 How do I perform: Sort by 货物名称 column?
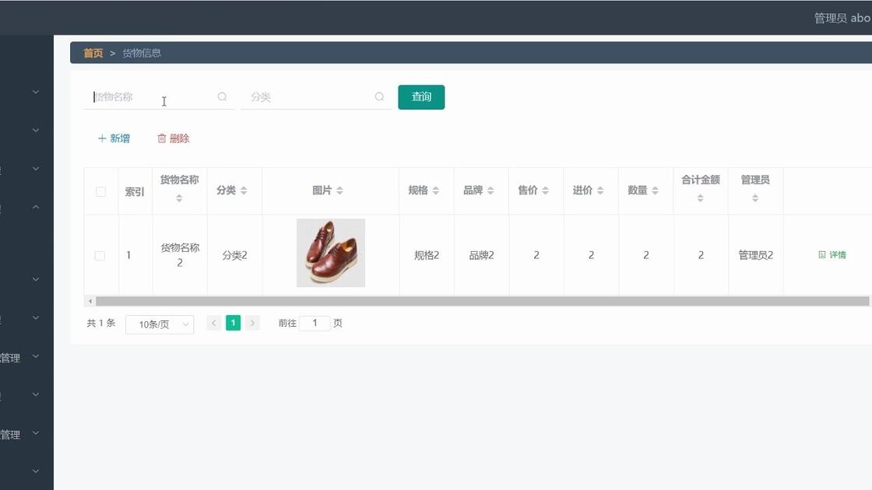[x=179, y=198]
